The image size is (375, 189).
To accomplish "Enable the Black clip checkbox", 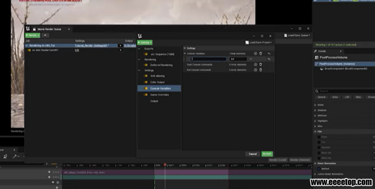I will tap(319, 153).
